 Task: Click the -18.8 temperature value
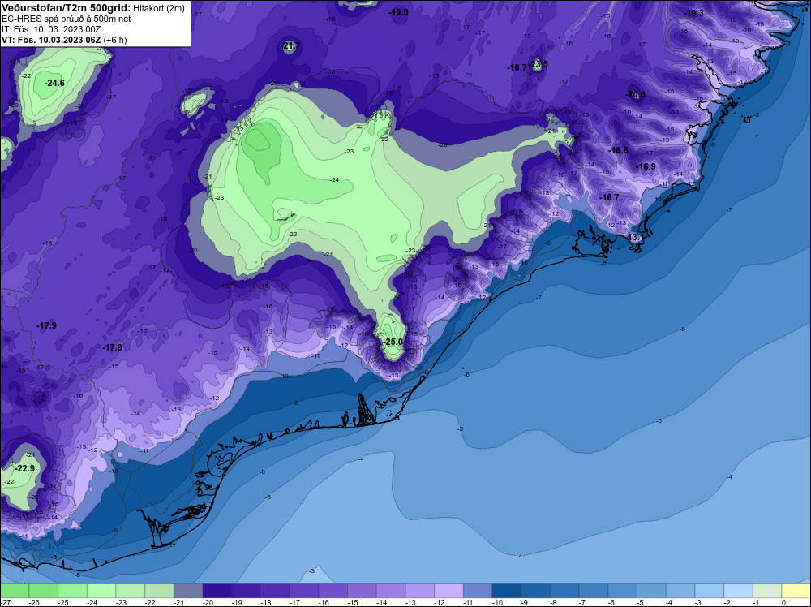[x=619, y=151]
